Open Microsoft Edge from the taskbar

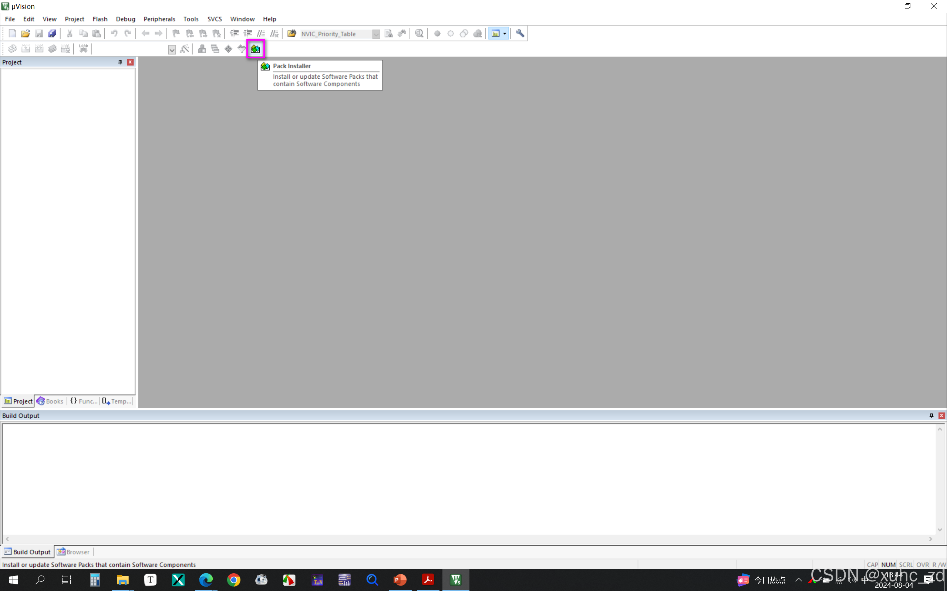[x=206, y=580]
